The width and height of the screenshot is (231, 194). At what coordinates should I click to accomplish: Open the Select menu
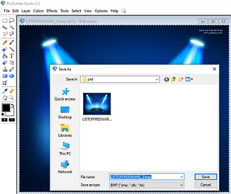[76, 11]
